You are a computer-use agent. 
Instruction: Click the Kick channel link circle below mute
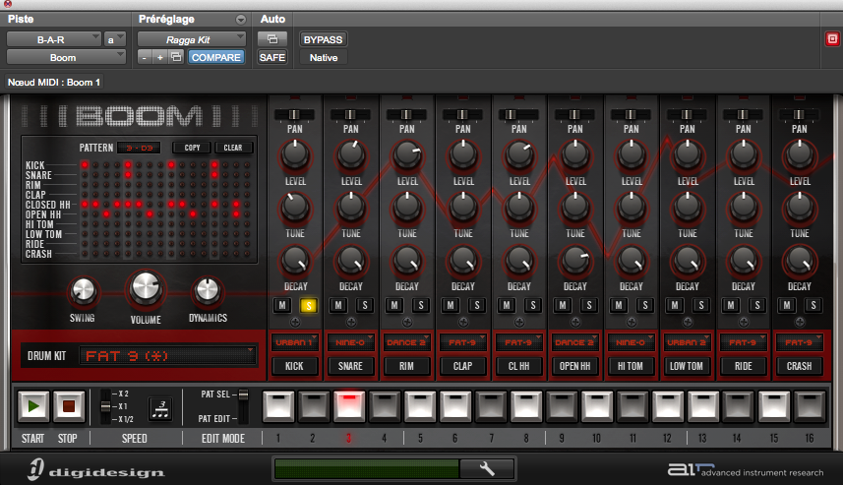pyautogui.click(x=295, y=322)
